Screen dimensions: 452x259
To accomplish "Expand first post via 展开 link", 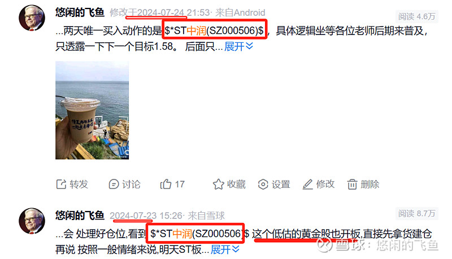I will pos(238,46).
